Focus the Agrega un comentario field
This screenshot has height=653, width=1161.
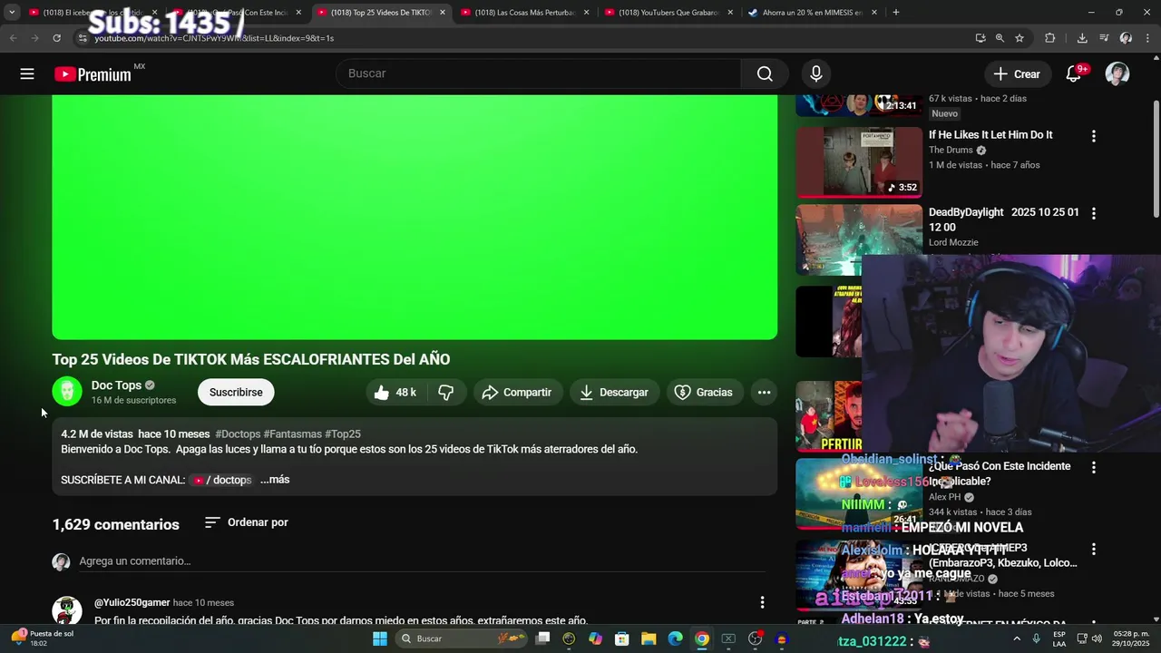click(x=422, y=561)
